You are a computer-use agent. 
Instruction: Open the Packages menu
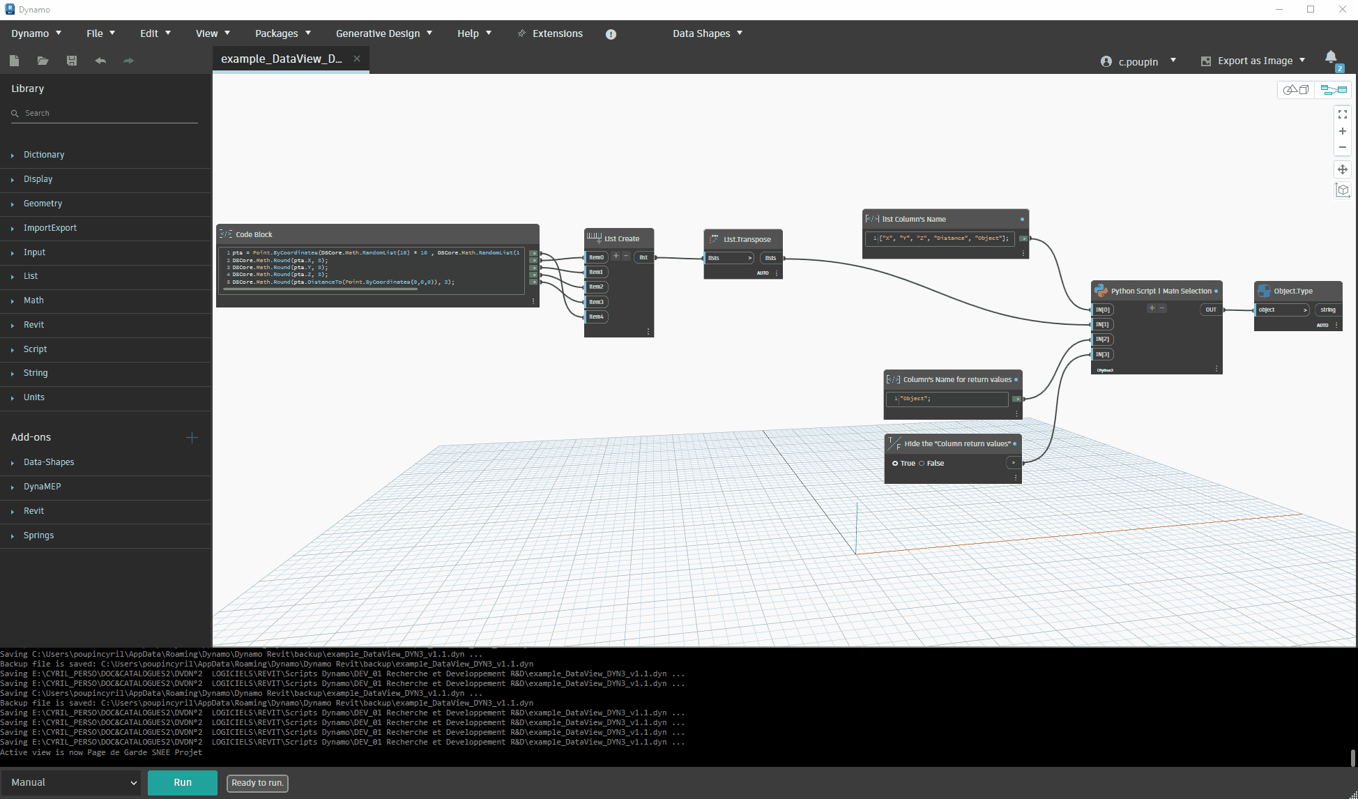point(282,33)
